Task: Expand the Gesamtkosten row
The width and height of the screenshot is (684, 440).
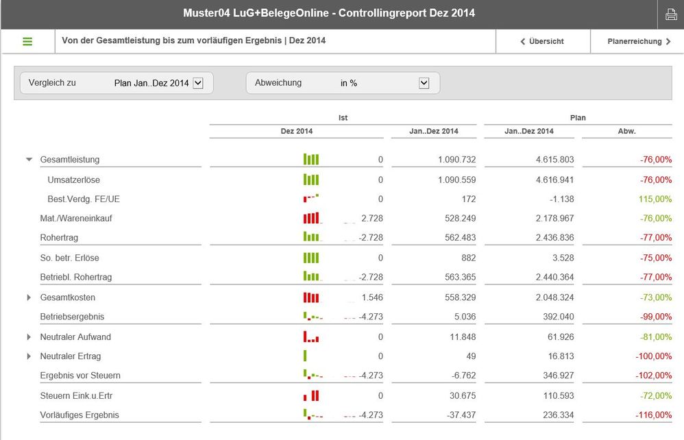Action: click(29, 297)
